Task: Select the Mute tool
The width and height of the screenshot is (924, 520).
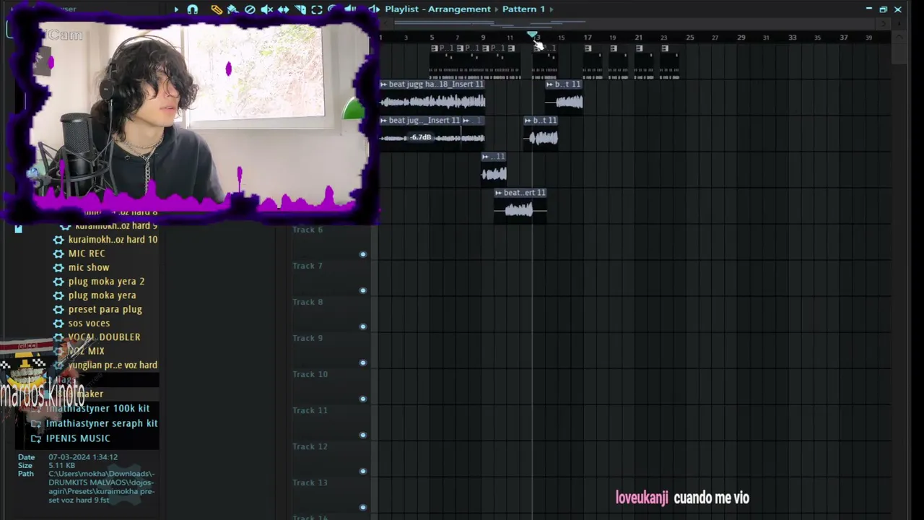Action: tap(266, 9)
